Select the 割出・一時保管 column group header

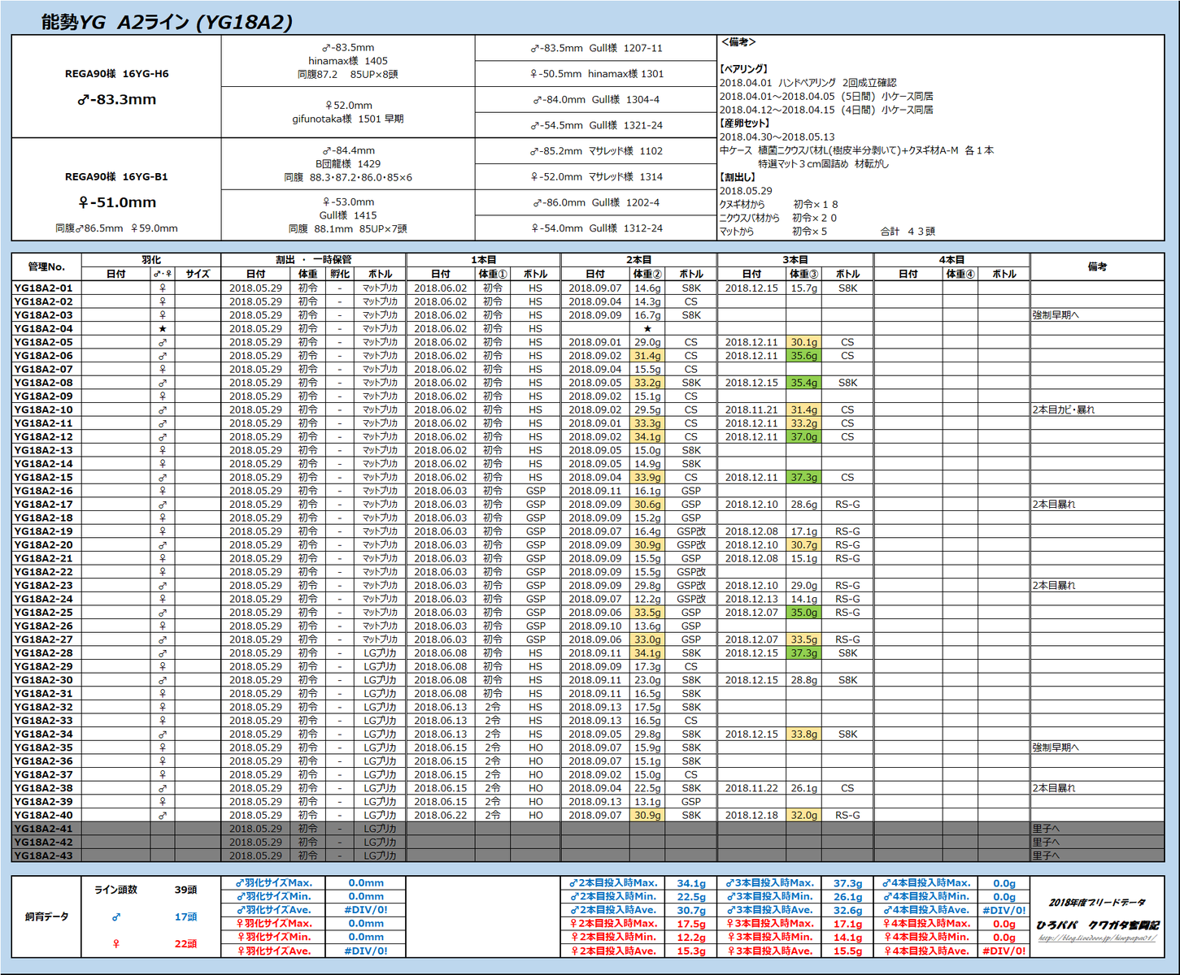pyautogui.click(x=314, y=260)
